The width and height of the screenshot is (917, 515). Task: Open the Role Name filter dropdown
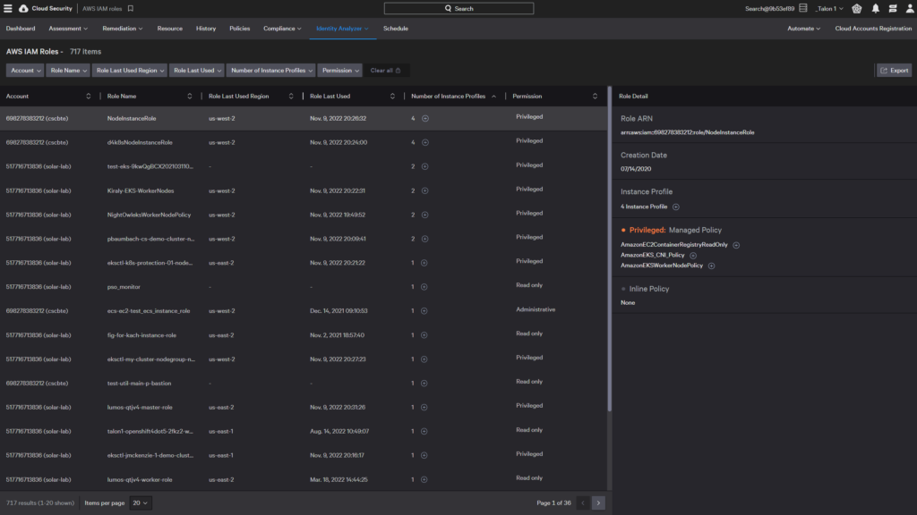click(x=68, y=71)
